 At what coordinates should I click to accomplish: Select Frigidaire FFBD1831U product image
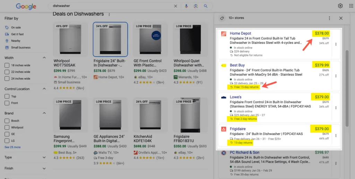coord(190,115)
